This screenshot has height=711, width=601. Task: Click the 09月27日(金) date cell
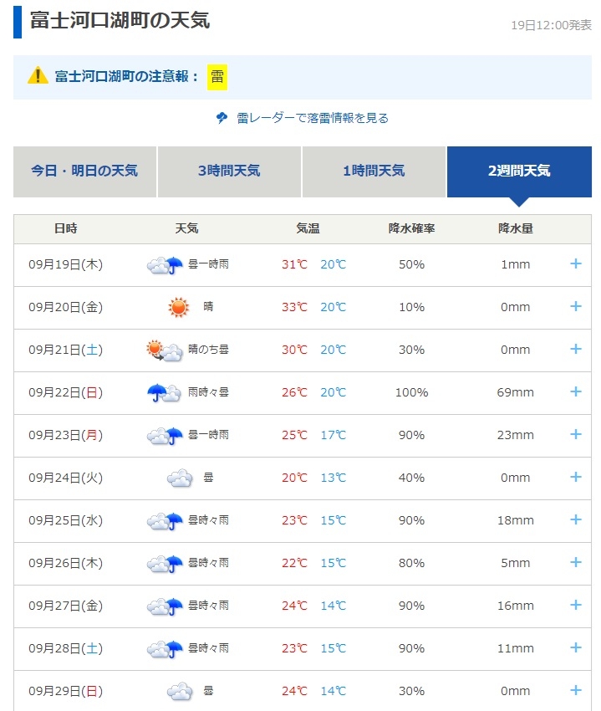65,605
